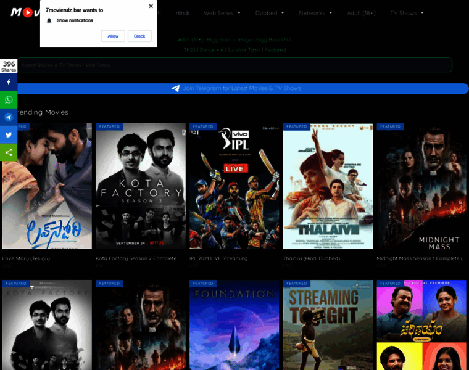This screenshot has height=370, width=469.
Task: Click the Movierulz site logo
Action: tap(25, 12)
